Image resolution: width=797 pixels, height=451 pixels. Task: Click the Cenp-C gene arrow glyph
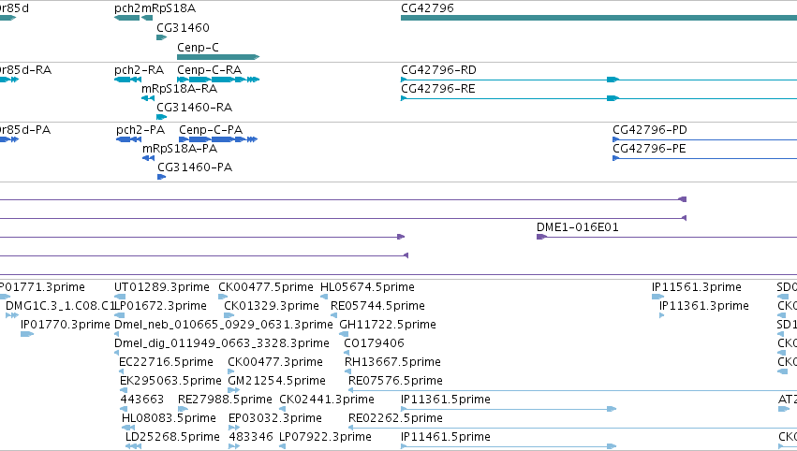point(218,57)
